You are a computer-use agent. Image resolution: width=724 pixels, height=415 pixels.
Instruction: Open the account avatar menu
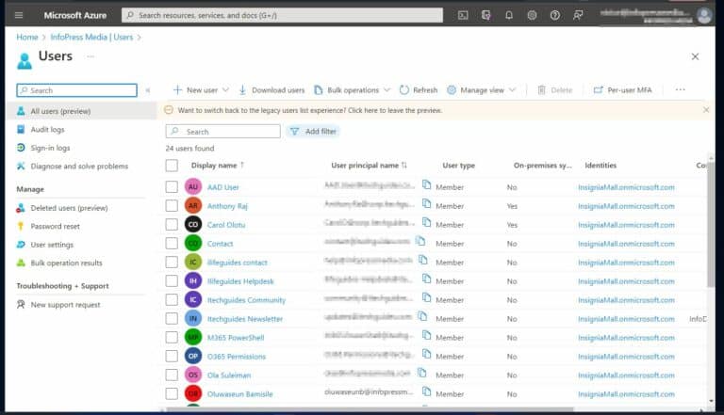[x=704, y=16]
